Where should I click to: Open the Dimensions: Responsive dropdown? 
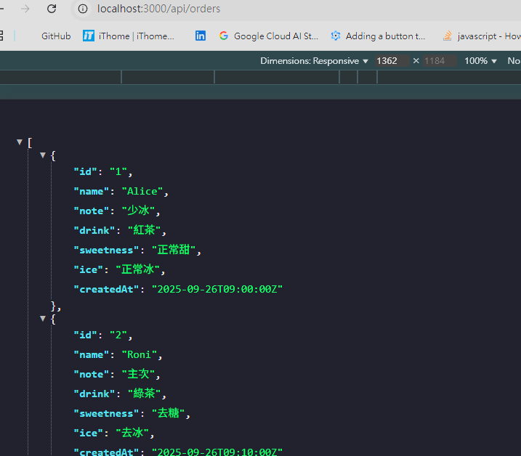point(314,61)
